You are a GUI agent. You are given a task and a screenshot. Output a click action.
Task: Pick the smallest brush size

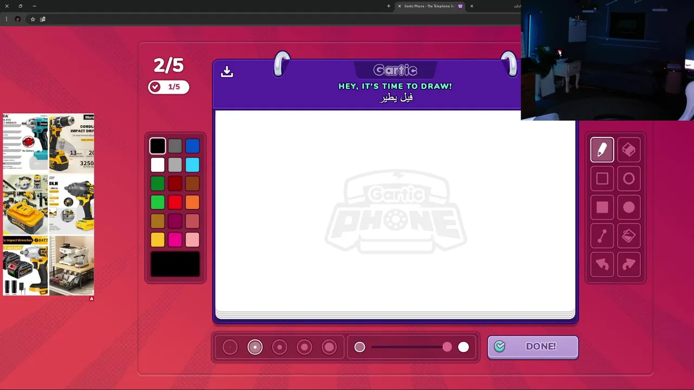pos(230,347)
